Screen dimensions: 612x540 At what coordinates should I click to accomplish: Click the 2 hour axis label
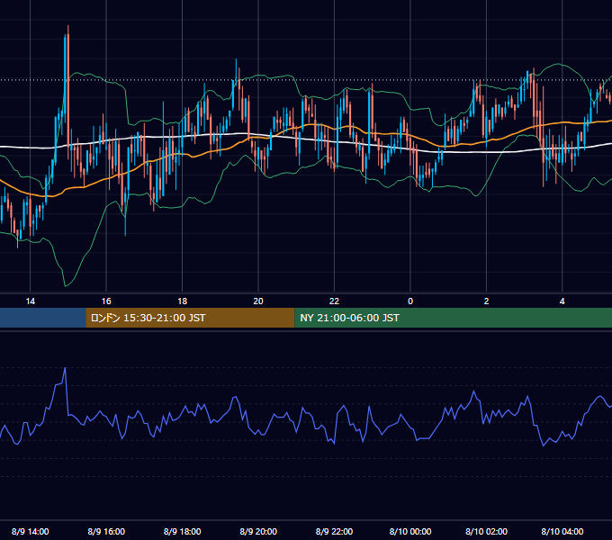pos(486,301)
